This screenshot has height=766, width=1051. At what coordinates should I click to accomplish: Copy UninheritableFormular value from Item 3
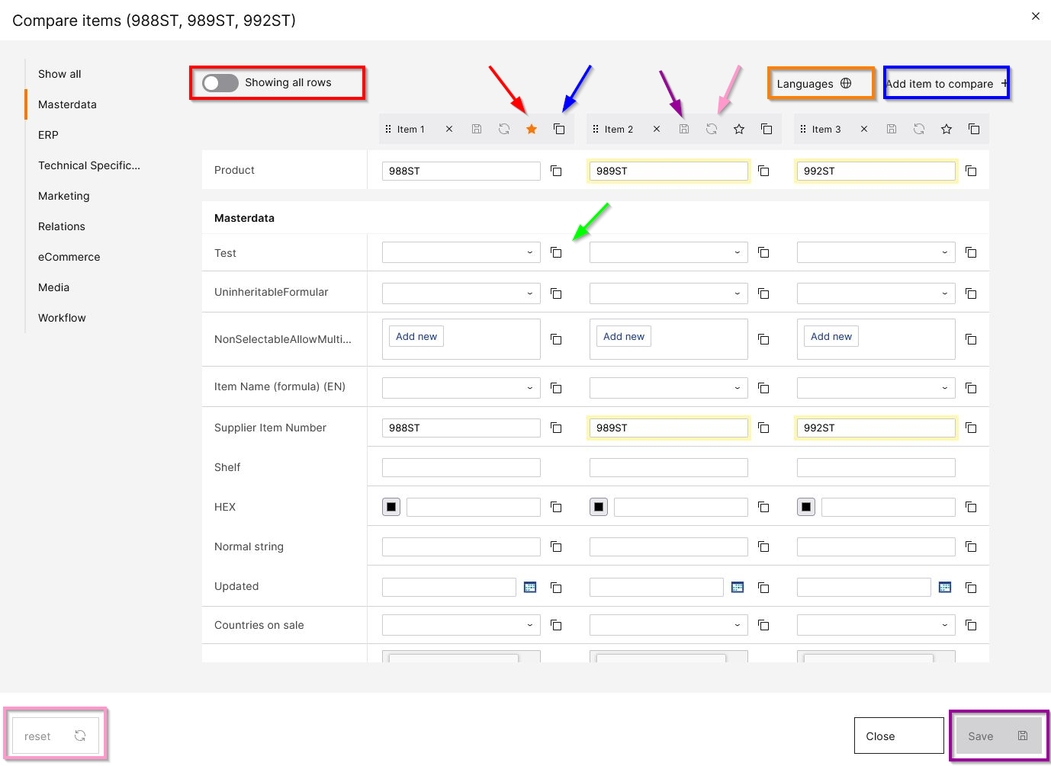click(x=971, y=293)
